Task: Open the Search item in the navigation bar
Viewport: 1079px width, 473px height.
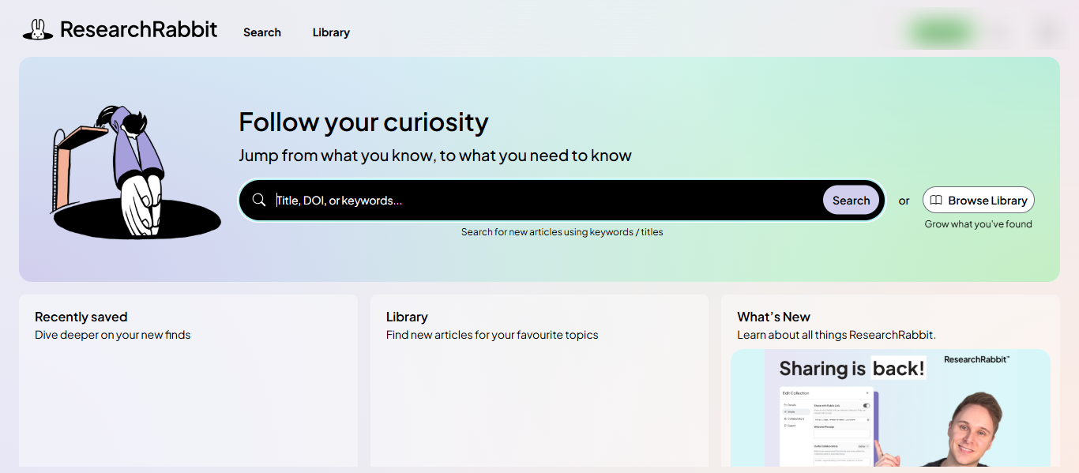Action: [x=261, y=32]
